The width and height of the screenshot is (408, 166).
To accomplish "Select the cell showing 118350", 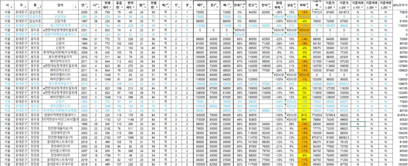I will [x=401, y=26].
